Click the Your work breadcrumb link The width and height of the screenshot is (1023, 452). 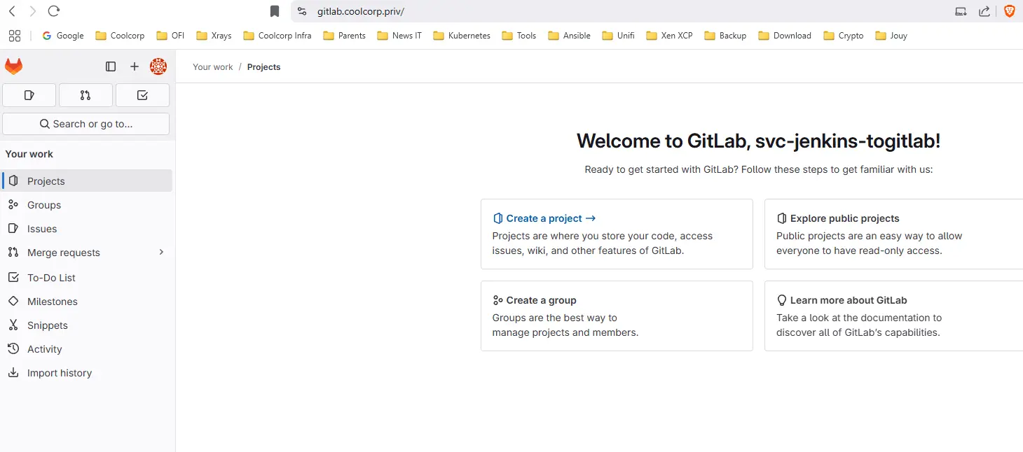213,67
